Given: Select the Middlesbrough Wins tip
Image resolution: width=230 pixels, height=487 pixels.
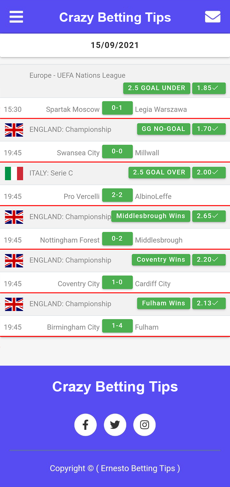Looking at the screenshot, I should pos(150,216).
